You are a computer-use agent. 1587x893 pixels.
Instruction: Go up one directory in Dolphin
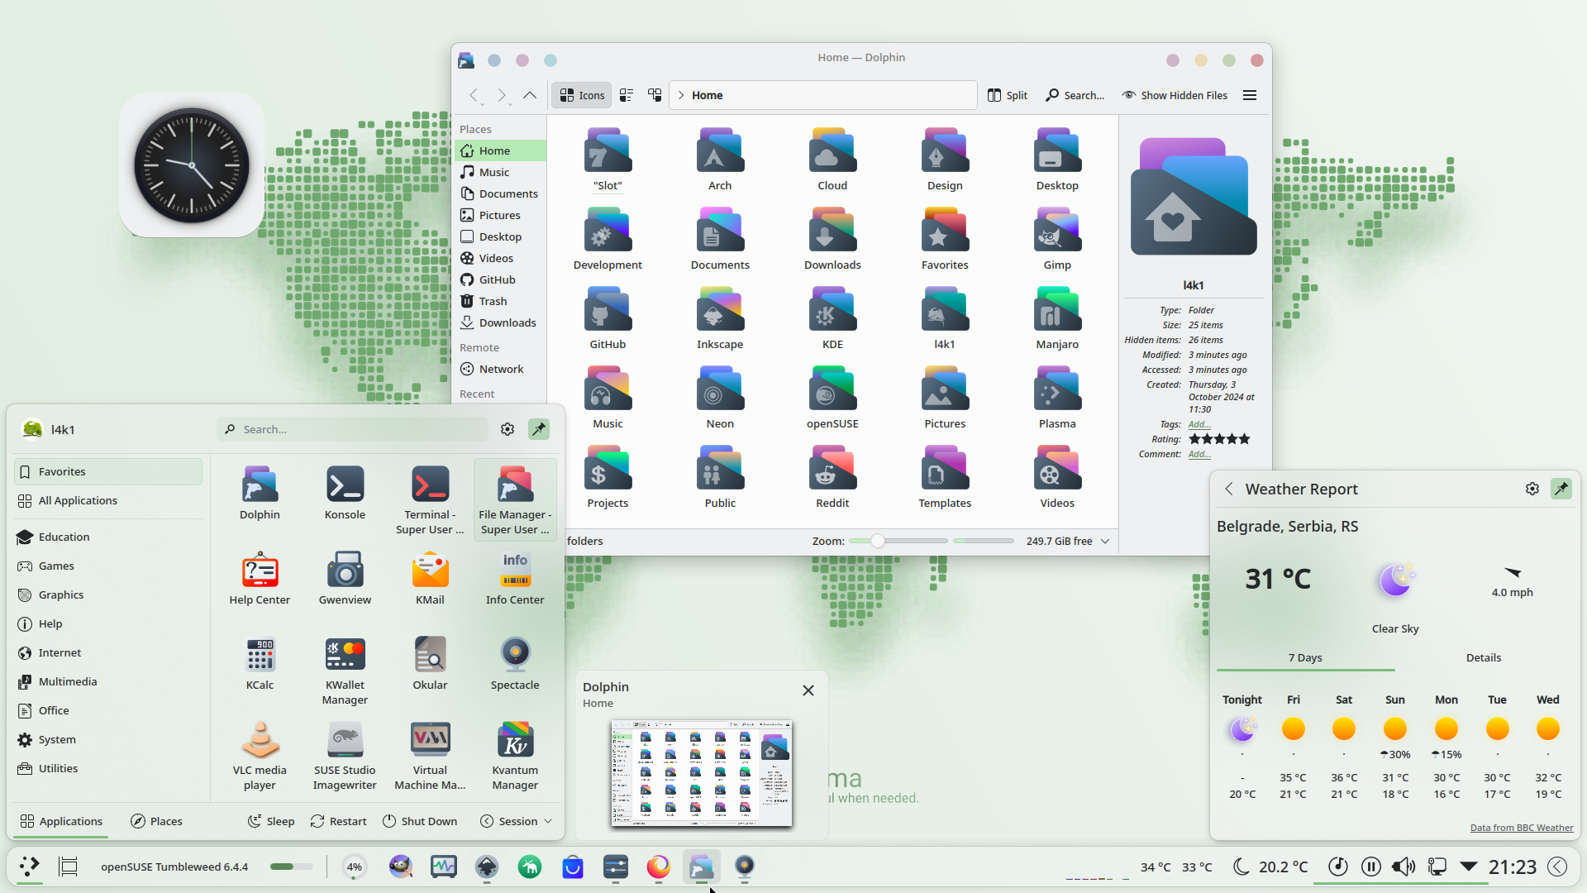click(530, 95)
